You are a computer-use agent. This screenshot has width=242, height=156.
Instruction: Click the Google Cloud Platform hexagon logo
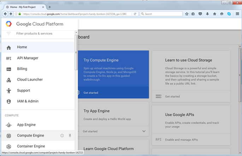tap(8, 24)
